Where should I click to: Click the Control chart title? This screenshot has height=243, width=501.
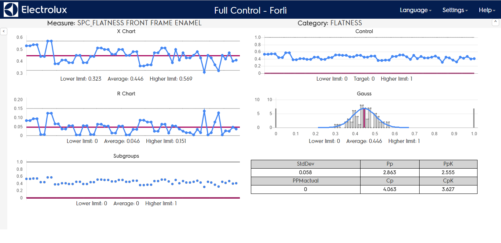pyautogui.click(x=364, y=32)
